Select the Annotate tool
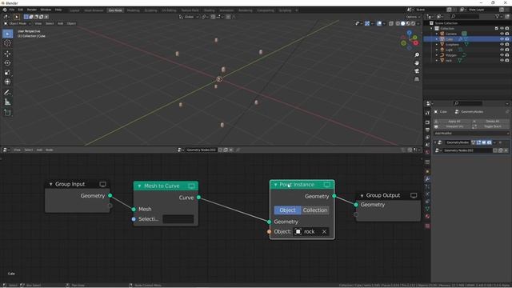 point(7,93)
